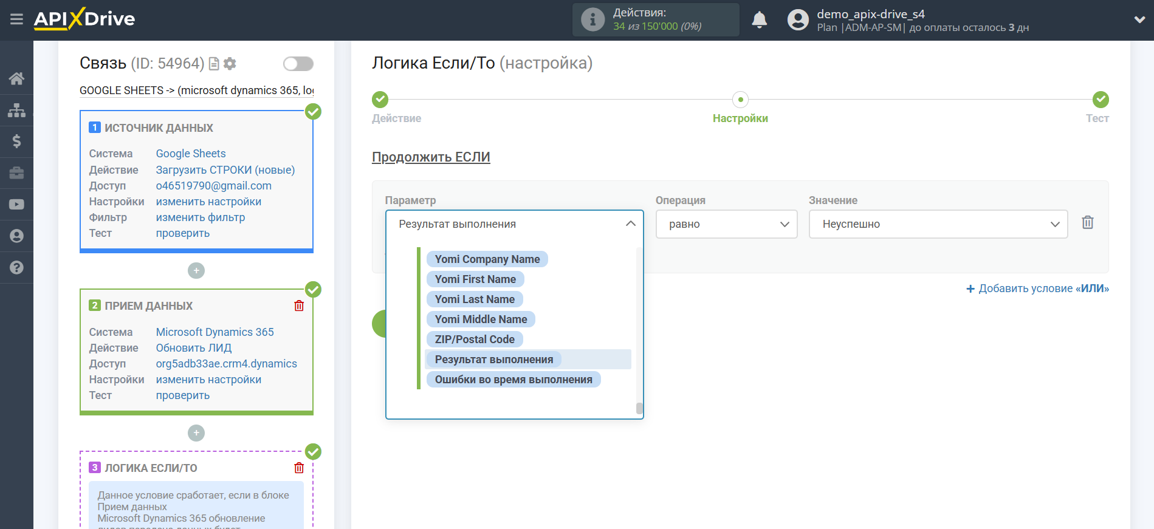Click the Обновить ЛИД action link

[x=194, y=348]
